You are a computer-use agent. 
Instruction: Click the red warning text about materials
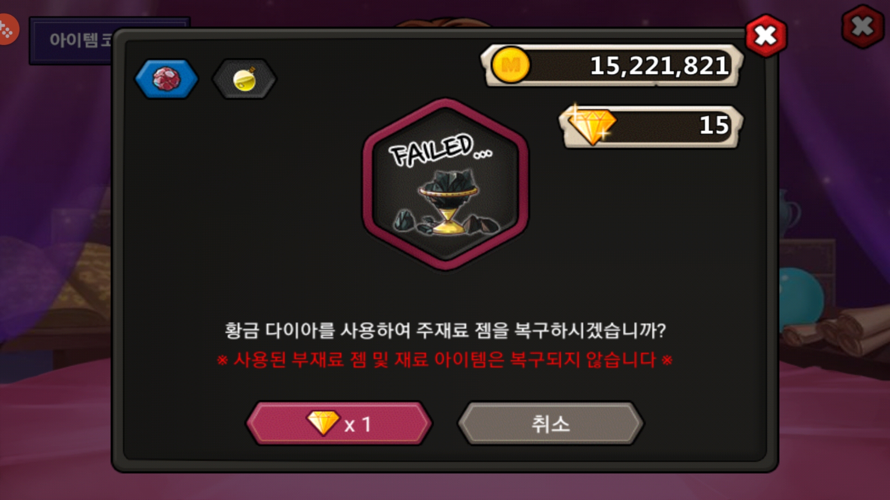[x=445, y=360]
